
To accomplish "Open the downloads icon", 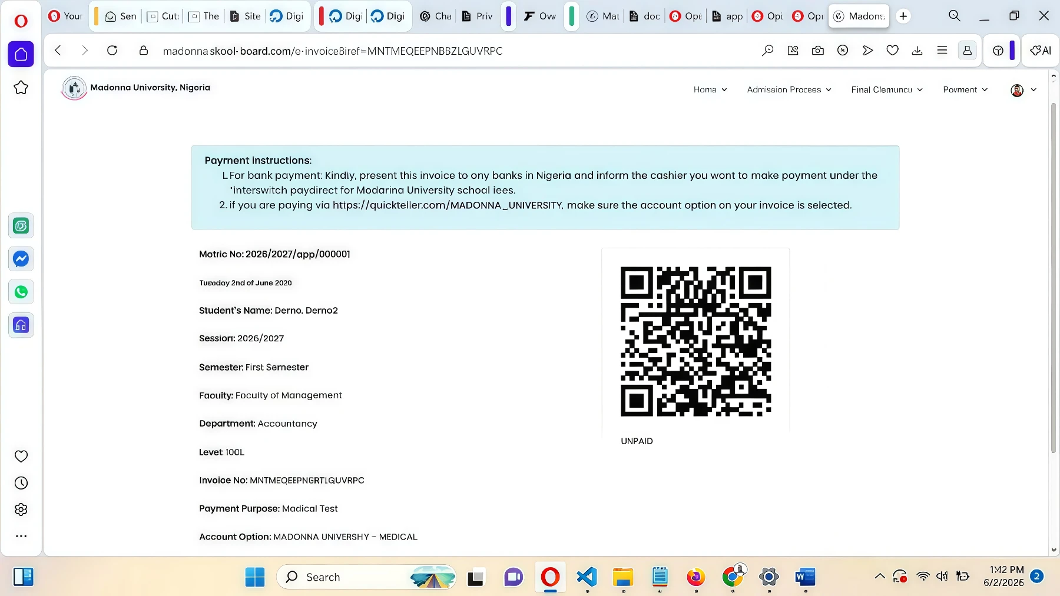I will coord(917,51).
